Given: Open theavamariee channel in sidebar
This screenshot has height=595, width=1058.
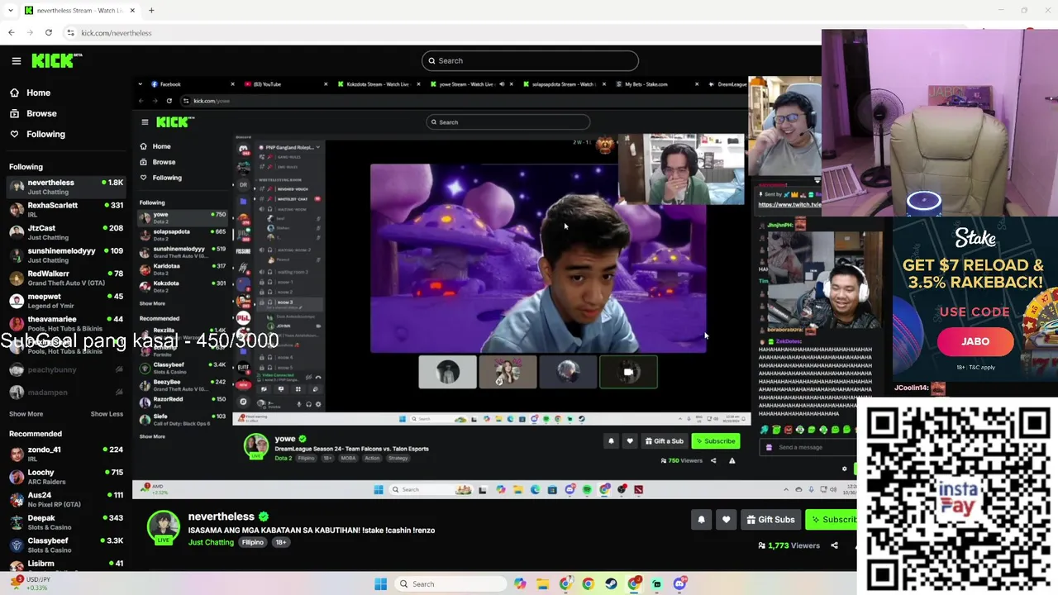Looking at the screenshot, I should point(66,323).
